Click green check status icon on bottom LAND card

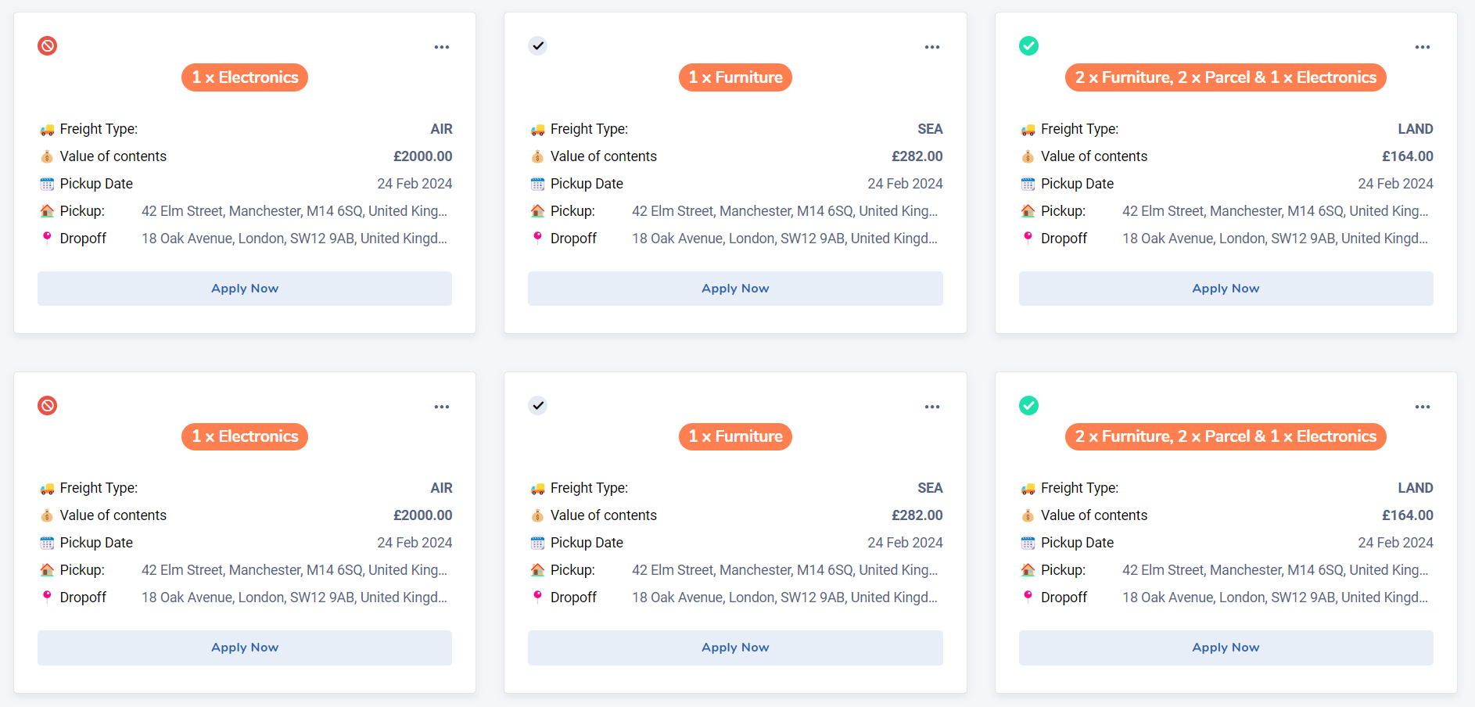[x=1028, y=405]
